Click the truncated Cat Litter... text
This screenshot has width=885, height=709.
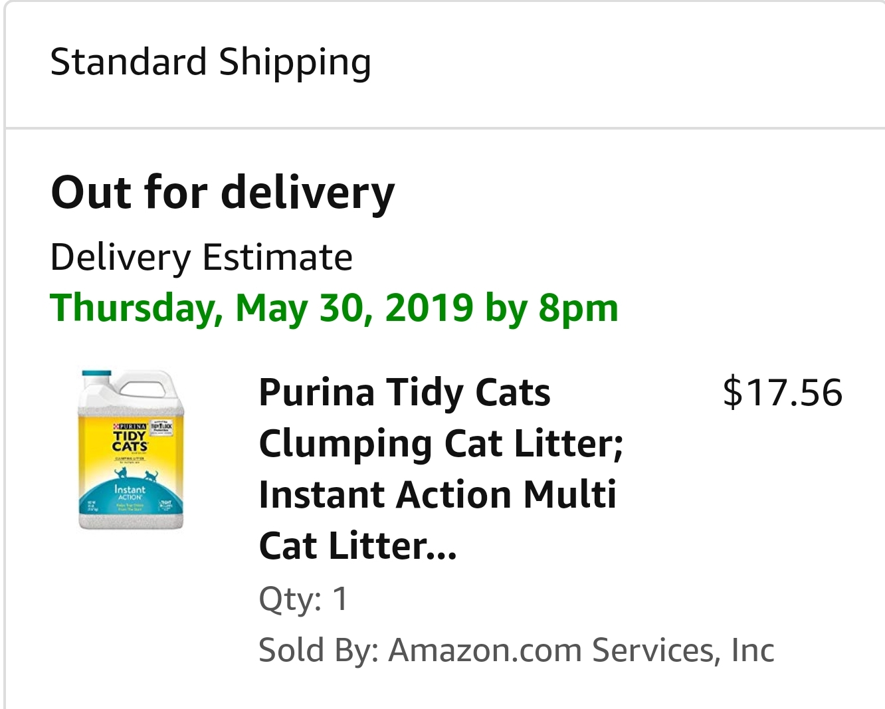[x=357, y=546]
